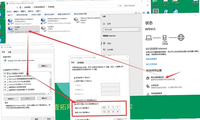The image size is (200, 120).
Task: Open the 文件(F) menu
Action: click(9, 12)
